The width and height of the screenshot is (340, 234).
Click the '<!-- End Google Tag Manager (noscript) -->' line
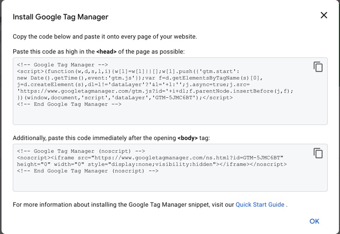[88, 171]
